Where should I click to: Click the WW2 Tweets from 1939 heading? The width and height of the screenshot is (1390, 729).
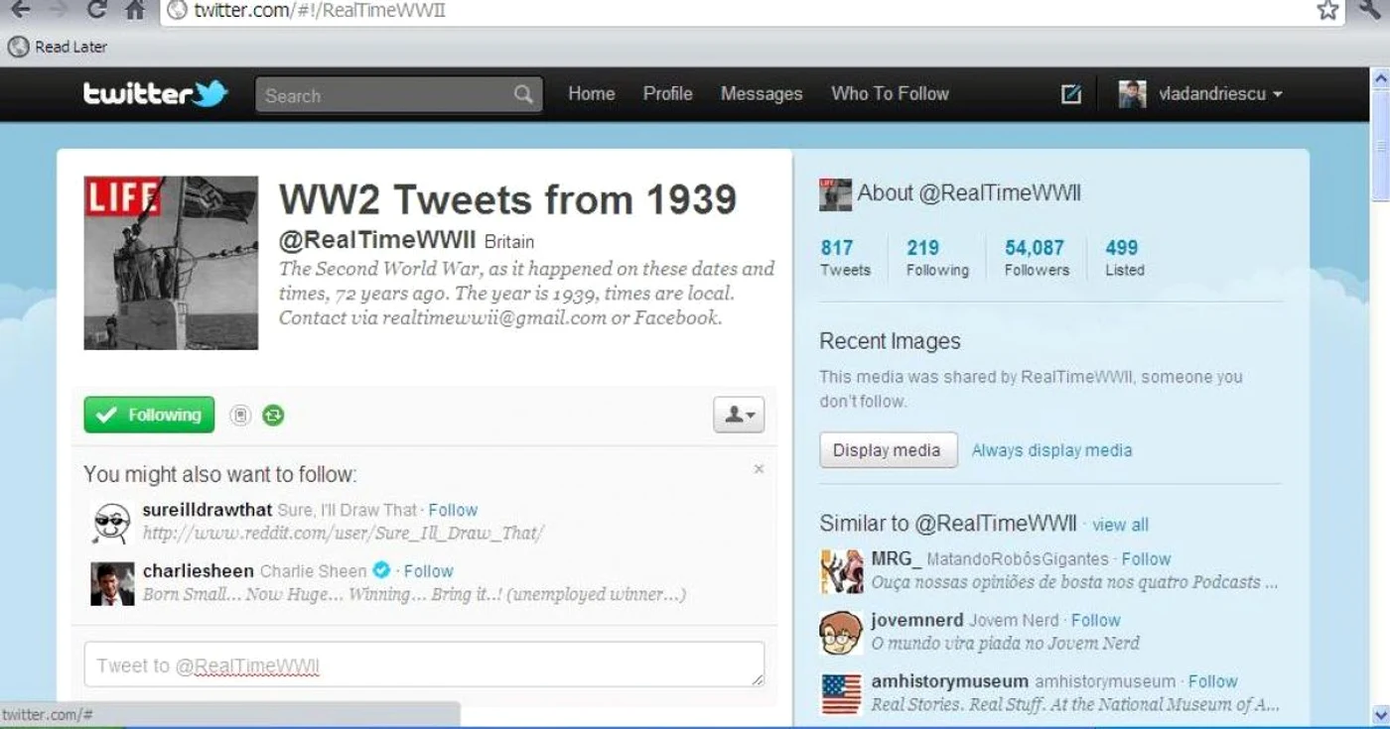[x=507, y=199]
